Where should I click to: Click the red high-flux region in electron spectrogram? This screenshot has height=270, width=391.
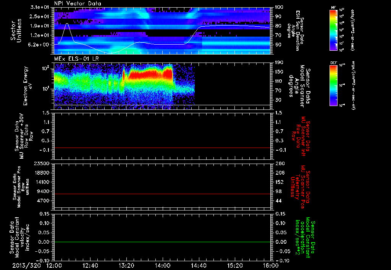point(149,74)
